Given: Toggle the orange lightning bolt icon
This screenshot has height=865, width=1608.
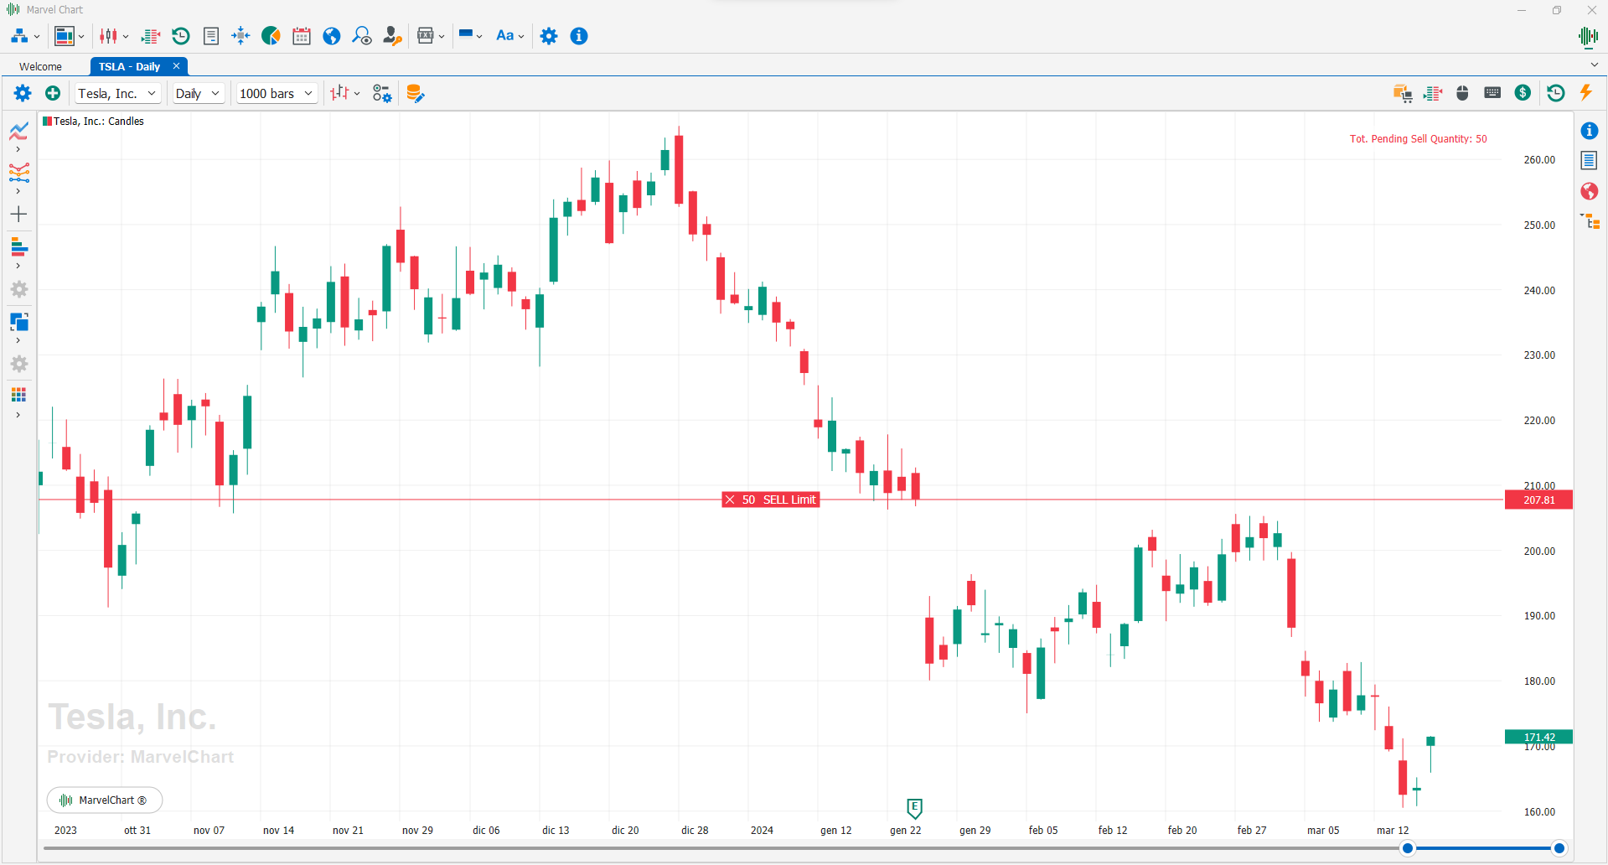Looking at the screenshot, I should [1585, 93].
